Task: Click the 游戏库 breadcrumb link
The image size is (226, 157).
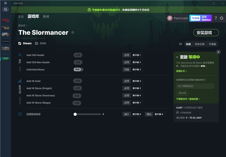Action: coord(22,25)
